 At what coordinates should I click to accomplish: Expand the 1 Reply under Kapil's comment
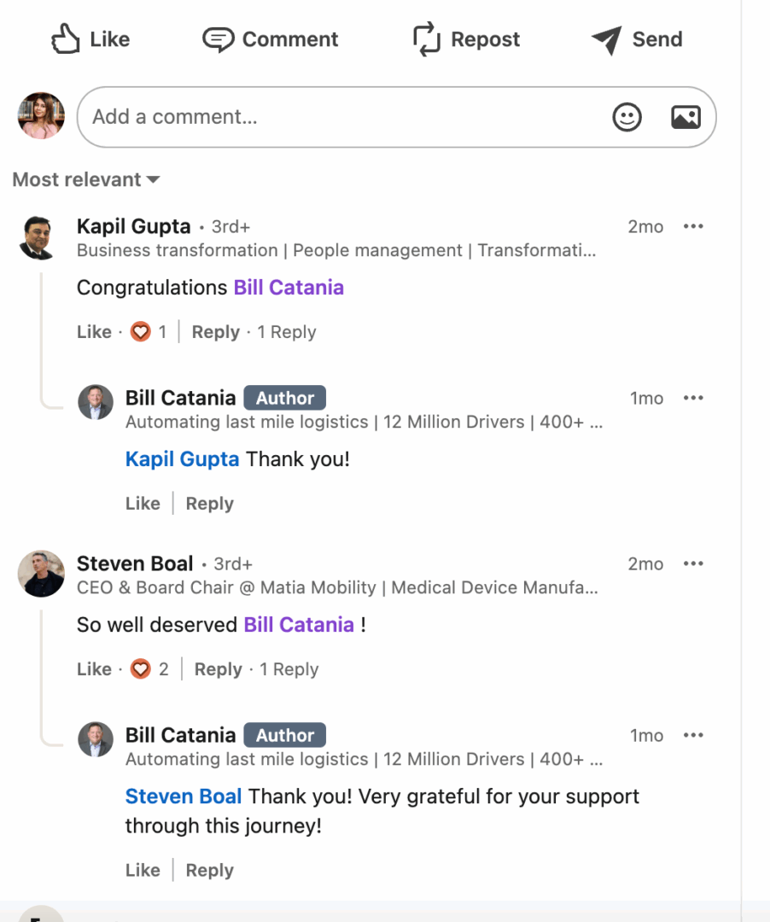[286, 331]
